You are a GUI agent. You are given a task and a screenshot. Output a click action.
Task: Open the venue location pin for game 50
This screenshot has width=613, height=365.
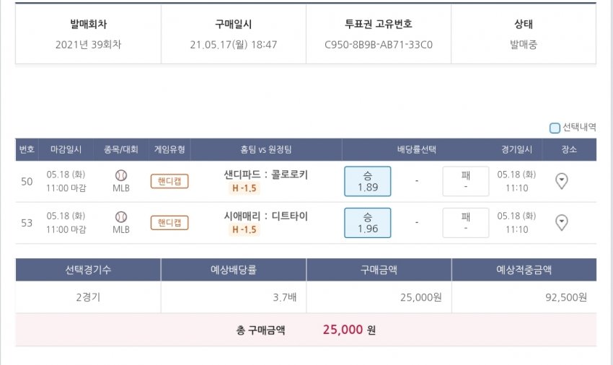(562, 181)
